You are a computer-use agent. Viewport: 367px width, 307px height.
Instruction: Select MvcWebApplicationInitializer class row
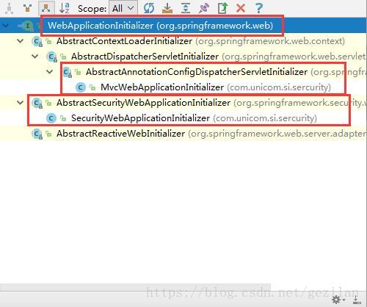tap(183, 87)
